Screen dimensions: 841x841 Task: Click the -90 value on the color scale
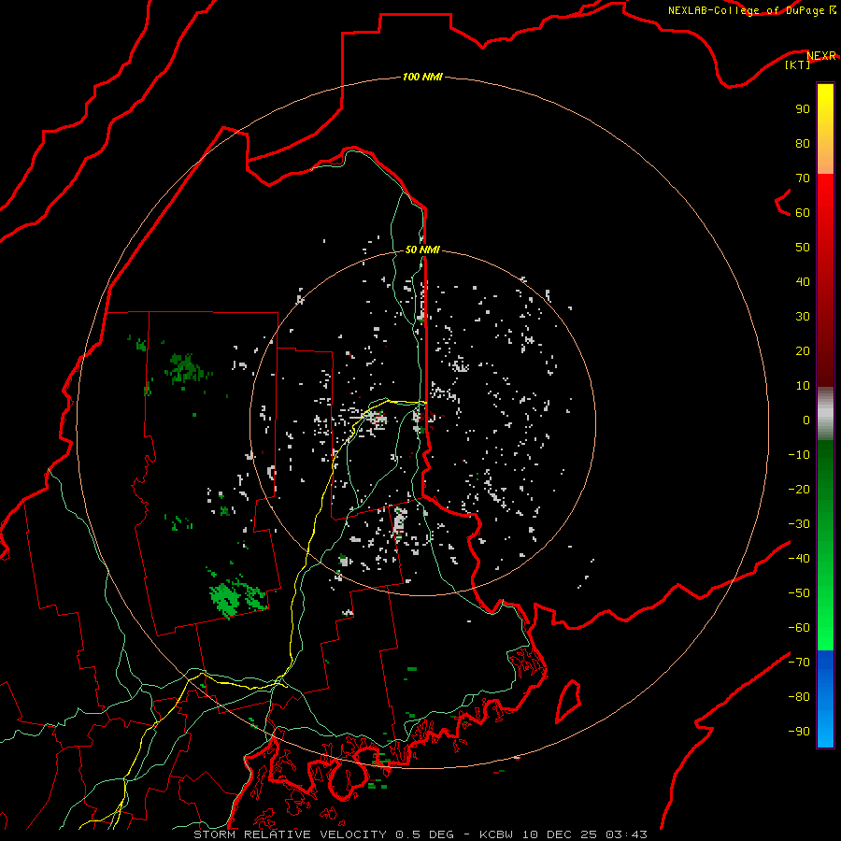799,731
